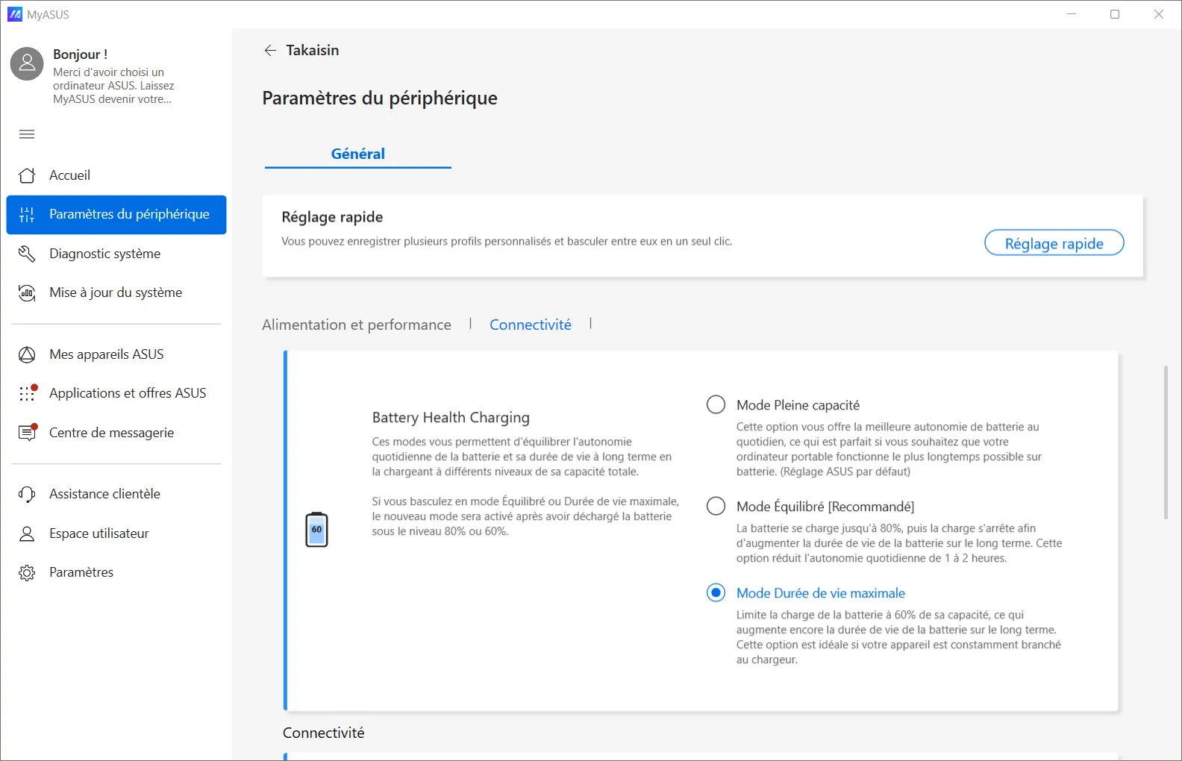
Task: Go to Mise à jour du système
Action: [116, 292]
